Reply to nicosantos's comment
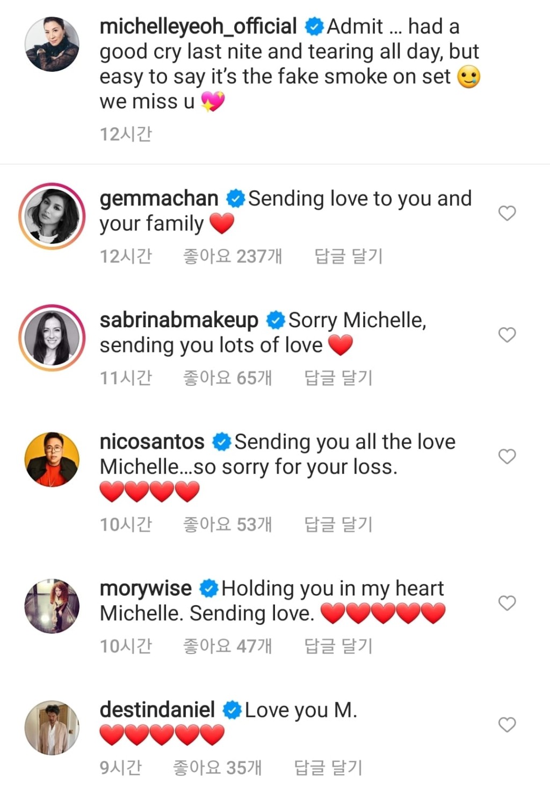Viewport: 550px width, 793px height. pyautogui.click(x=338, y=524)
